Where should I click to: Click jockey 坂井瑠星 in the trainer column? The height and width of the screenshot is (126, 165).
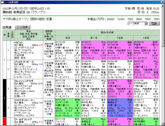pos(49,90)
